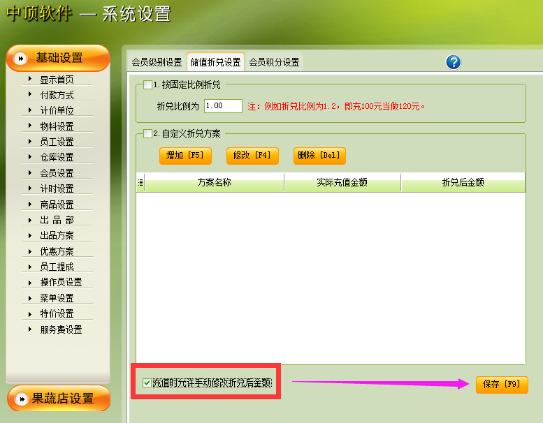Click the 折兑比例为 input field
This screenshot has height=423, width=543.
pos(223,106)
